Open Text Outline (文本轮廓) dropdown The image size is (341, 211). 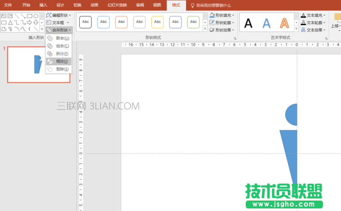tap(313, 23)
